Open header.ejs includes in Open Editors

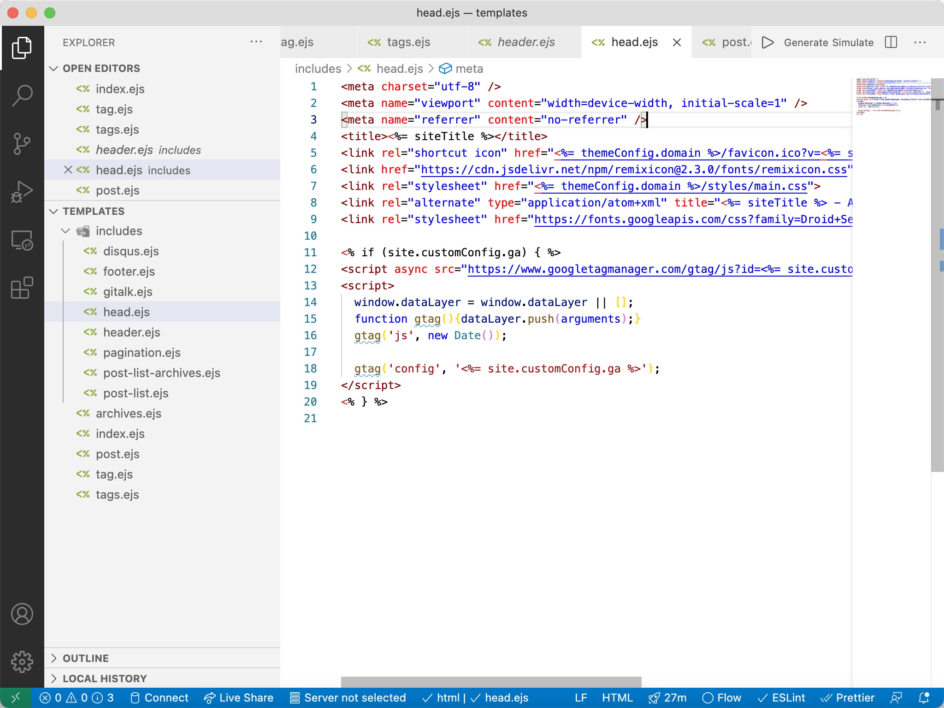coord(162,150)
